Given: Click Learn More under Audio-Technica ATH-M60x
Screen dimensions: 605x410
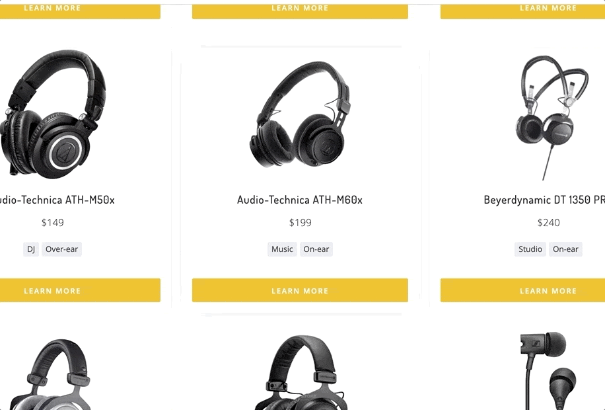Looking at the screenshot, I should click(300, 290).
